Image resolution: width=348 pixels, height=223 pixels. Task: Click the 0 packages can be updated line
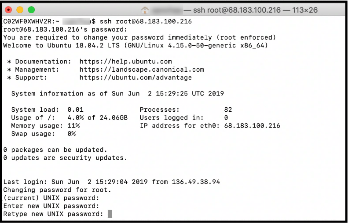[55, 150]
